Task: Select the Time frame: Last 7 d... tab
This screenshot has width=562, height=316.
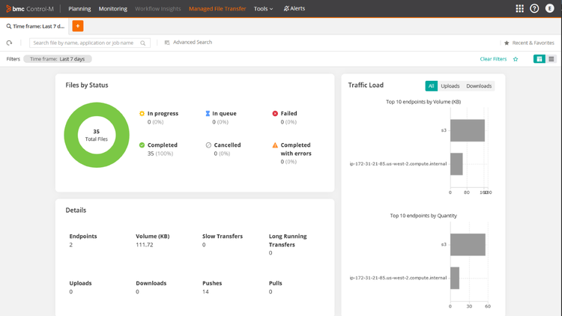Action: pos(35,26)
